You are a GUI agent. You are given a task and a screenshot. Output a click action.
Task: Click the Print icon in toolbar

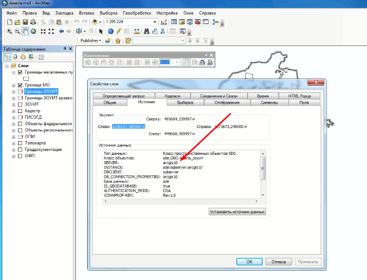(33, 22)
